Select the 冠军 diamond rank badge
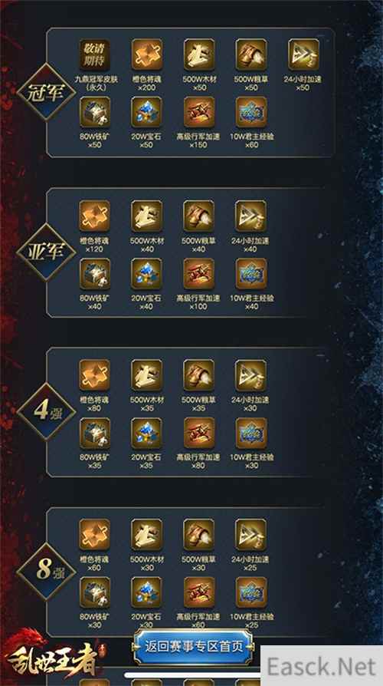The height and width of the screenshot is (686, 383). tap(46, 91)
